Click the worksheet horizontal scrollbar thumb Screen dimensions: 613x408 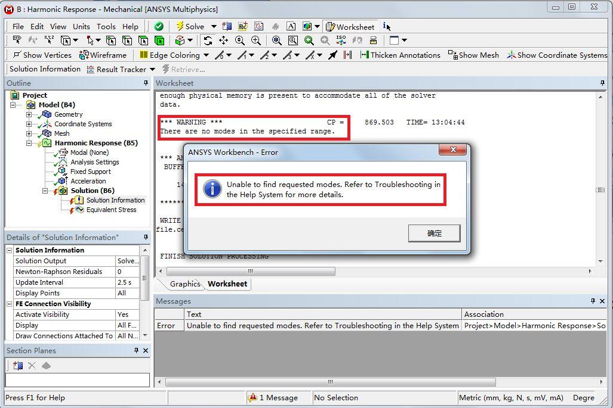point(251,271)
